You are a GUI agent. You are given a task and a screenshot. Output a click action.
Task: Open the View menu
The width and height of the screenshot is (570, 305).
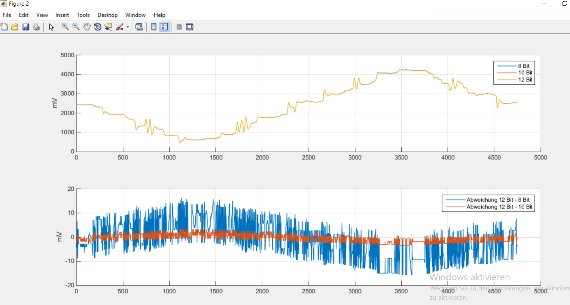(x=42, y=15)
